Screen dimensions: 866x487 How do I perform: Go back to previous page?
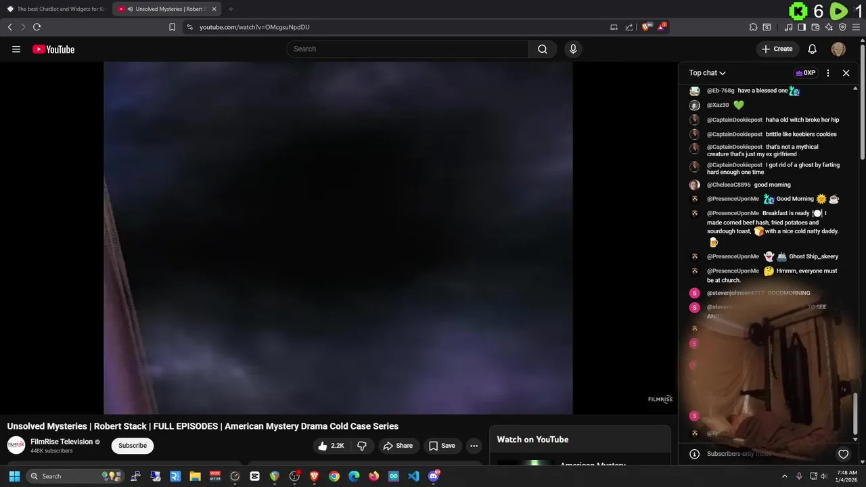coord(9,27)
